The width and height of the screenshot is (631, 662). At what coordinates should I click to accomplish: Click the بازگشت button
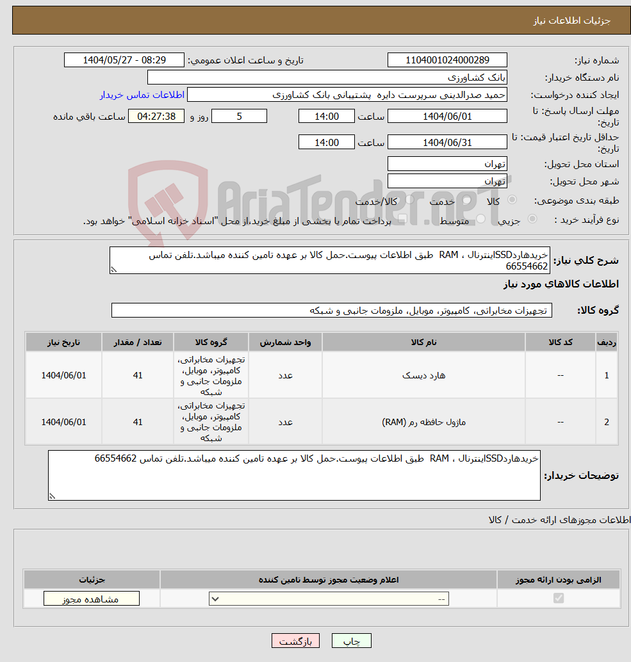point(295,640)
